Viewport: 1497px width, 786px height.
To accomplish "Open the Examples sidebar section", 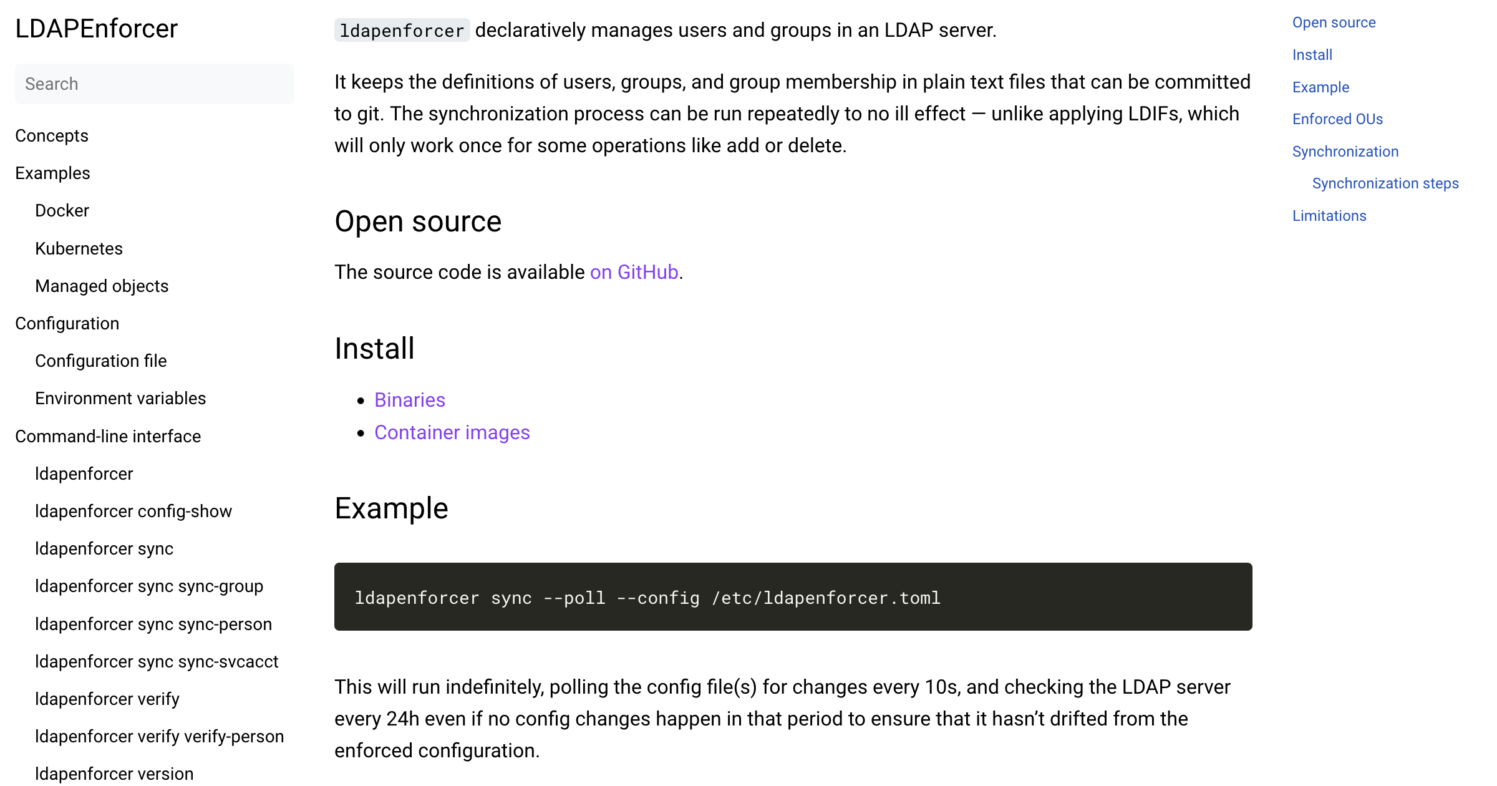I will coord(52,173).
